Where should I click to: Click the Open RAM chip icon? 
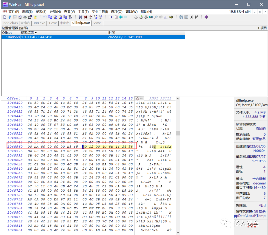(x=146, y=17)
